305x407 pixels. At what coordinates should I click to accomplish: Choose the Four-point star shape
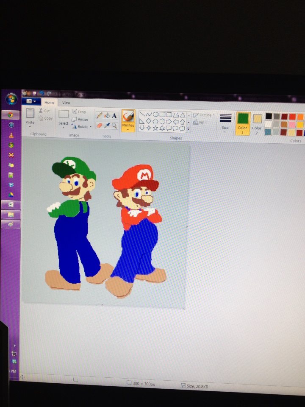coord(149,128)
